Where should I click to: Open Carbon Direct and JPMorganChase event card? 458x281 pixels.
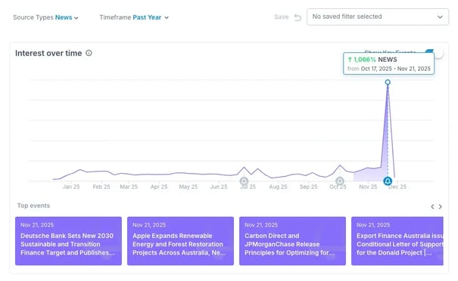click(292, 241)
